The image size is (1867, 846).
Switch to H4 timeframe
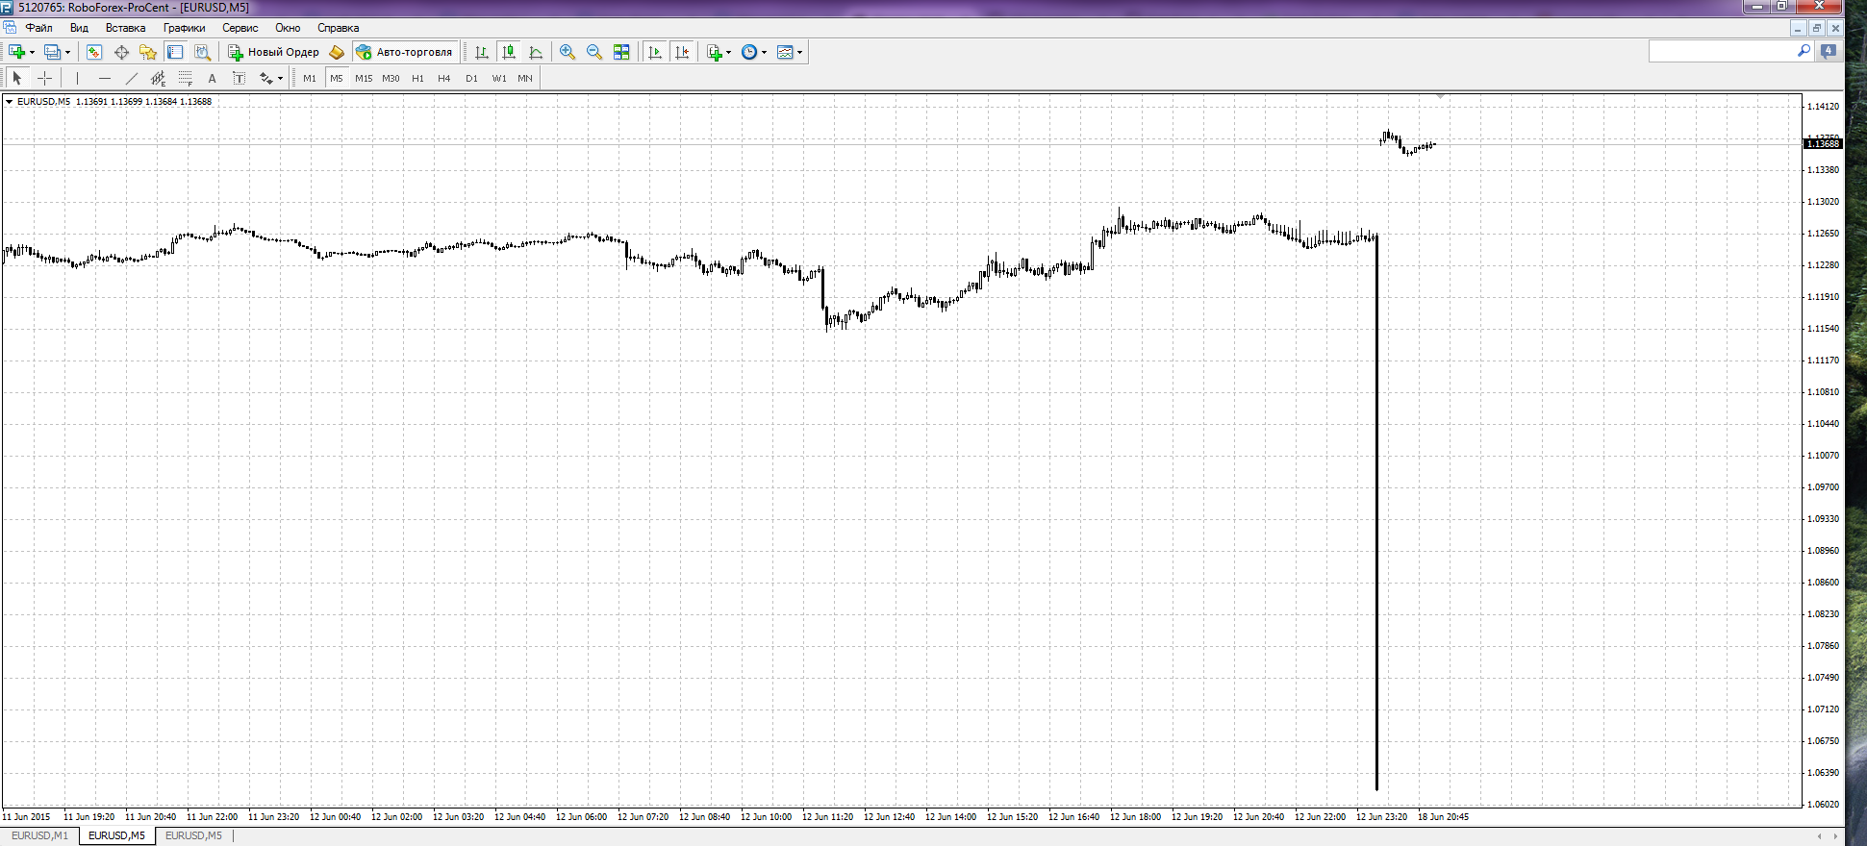click(x=444, y=78)
